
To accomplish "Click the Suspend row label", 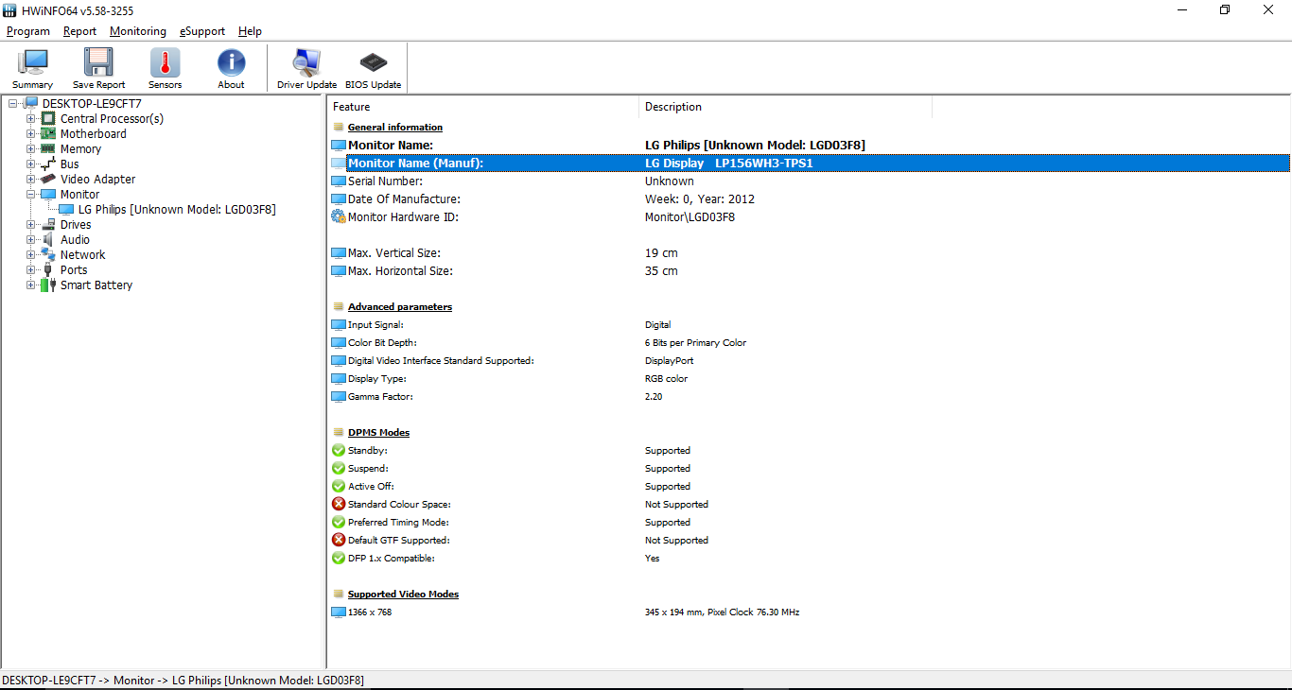I will click(368, 468).
